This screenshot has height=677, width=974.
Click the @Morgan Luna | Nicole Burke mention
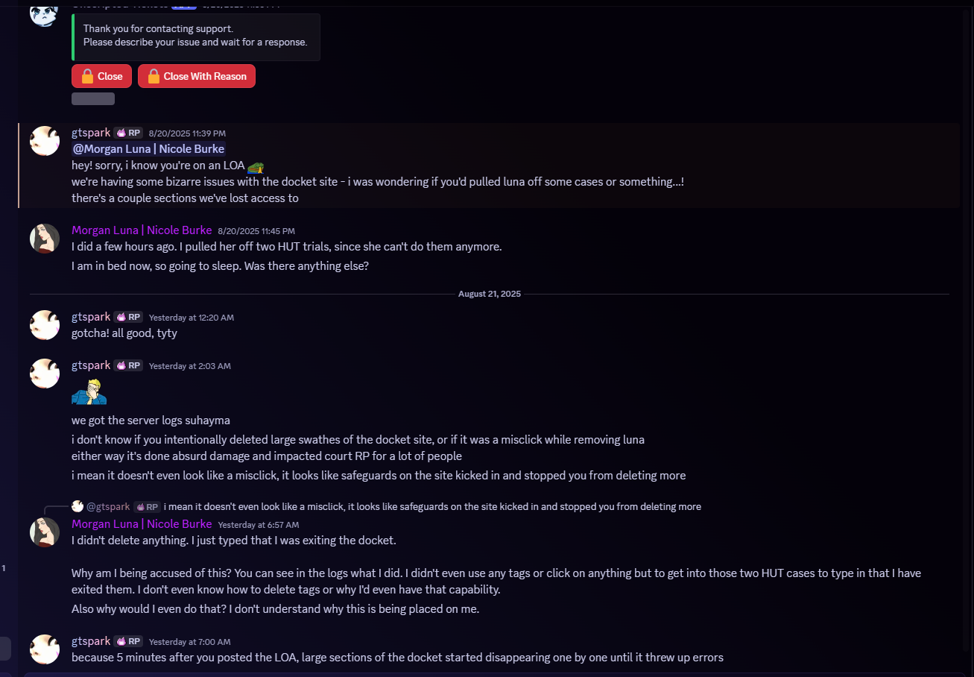pos(148,149)
